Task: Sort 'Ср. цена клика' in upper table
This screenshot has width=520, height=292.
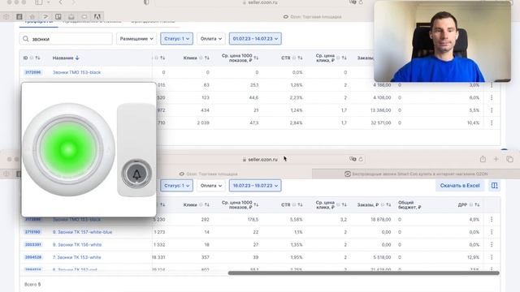Action: coord(344,58)
